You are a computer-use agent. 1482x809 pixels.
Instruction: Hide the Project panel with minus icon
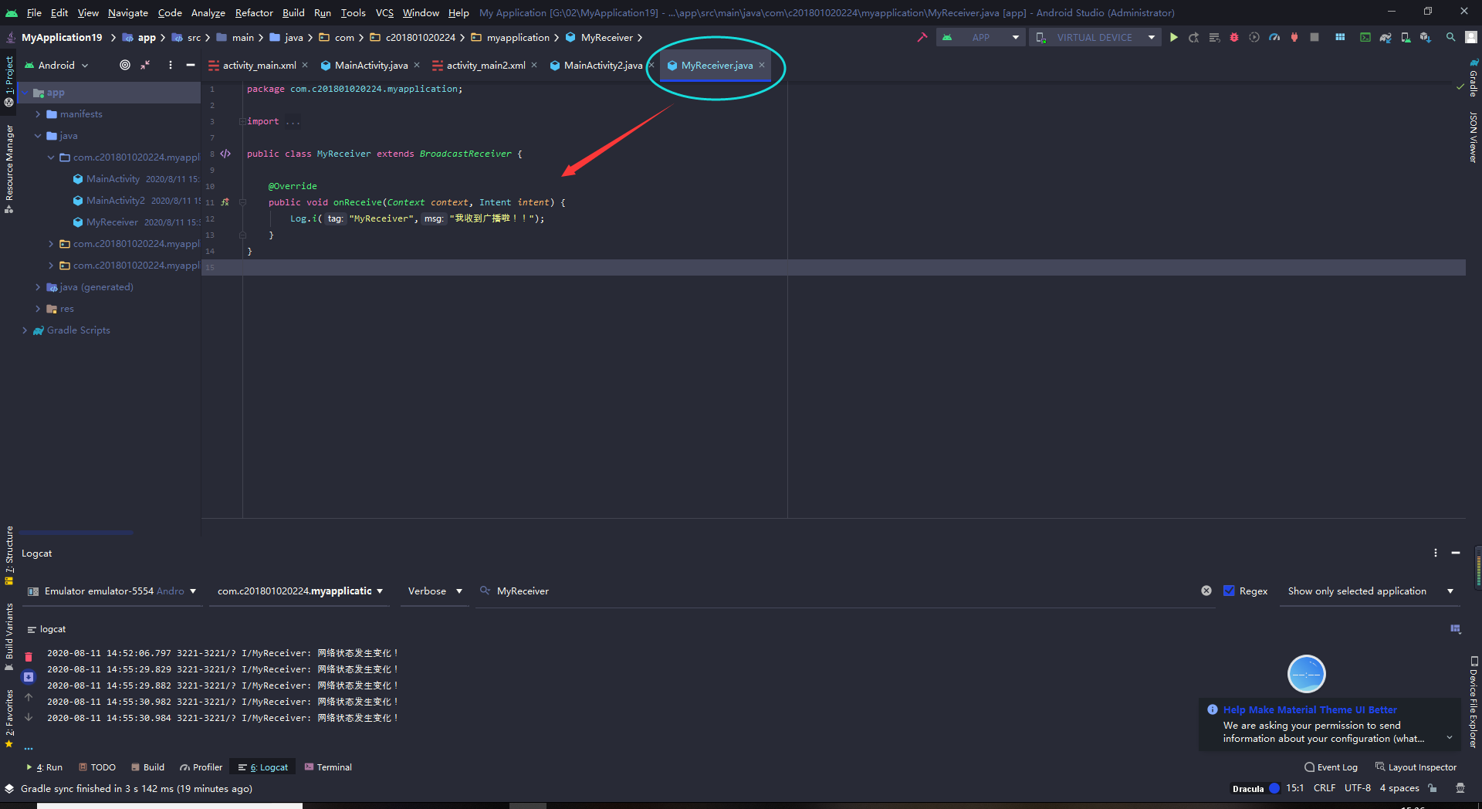tap(191, 66)
